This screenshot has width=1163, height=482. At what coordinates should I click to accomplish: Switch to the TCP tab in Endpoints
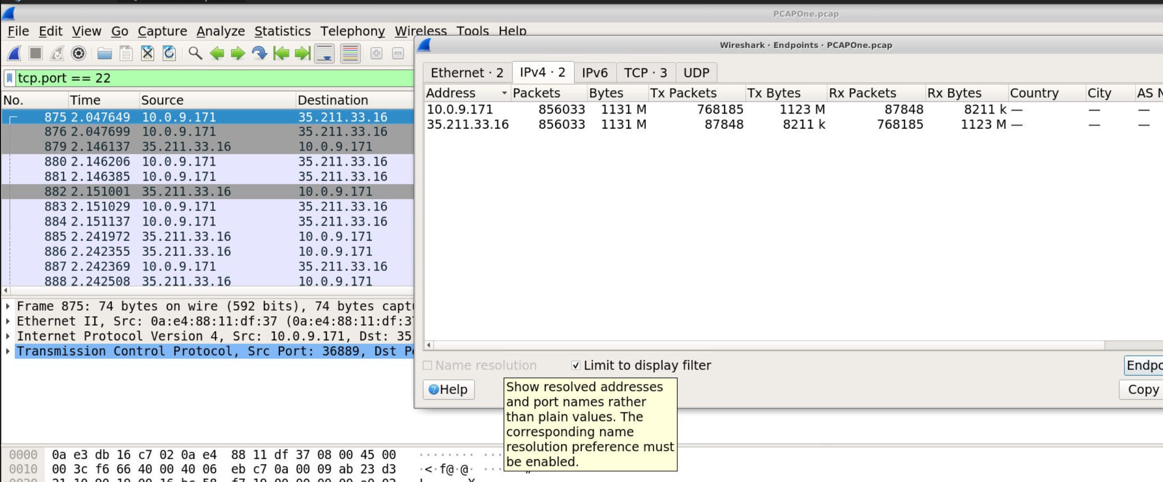[x=645, y=72]
